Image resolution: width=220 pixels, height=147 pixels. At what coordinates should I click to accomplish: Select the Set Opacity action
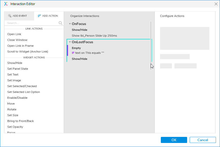(x=15, y=127)
